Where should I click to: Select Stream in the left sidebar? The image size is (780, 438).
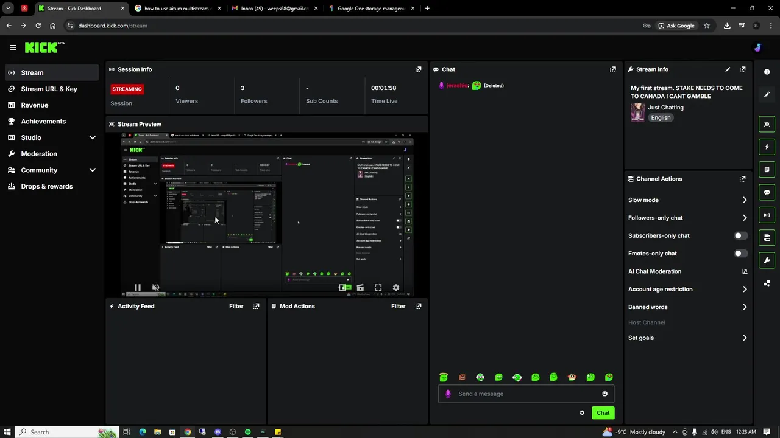(x=52, y=72)
